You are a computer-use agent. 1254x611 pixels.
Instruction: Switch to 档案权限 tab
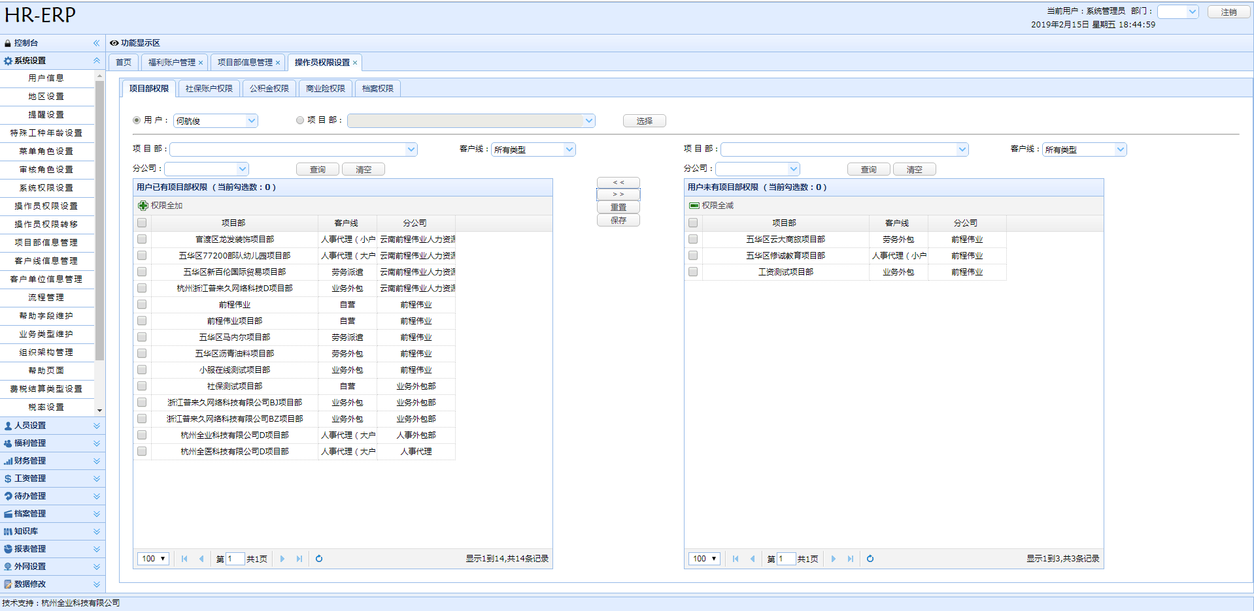(378, 89)
